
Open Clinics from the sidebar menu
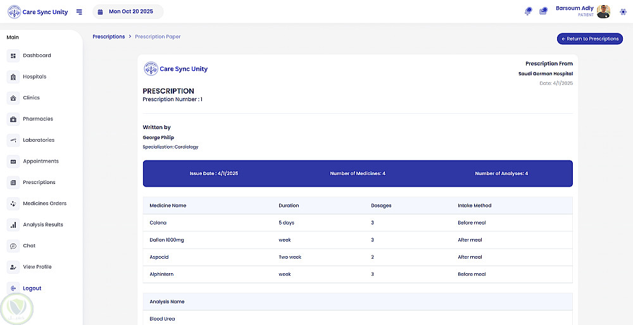31,98
